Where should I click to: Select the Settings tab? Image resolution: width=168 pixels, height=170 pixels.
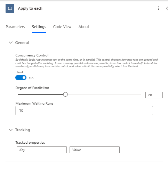[39, 27]
